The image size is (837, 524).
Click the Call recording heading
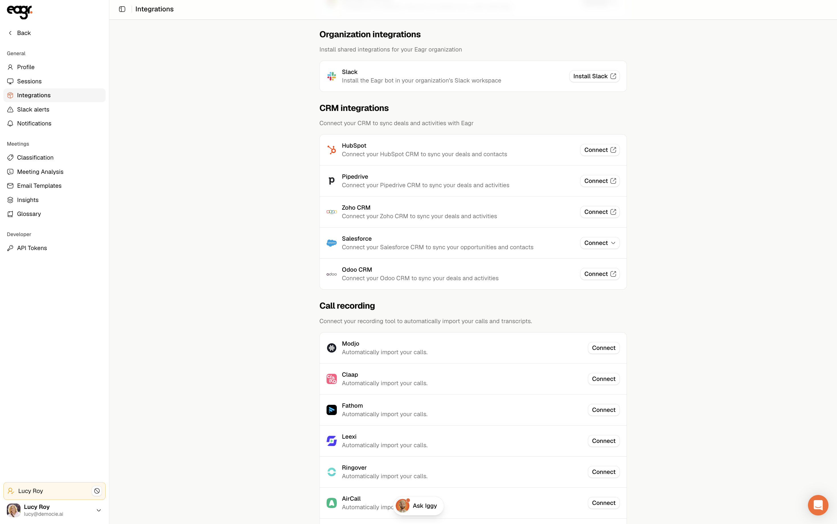point(347,306)
